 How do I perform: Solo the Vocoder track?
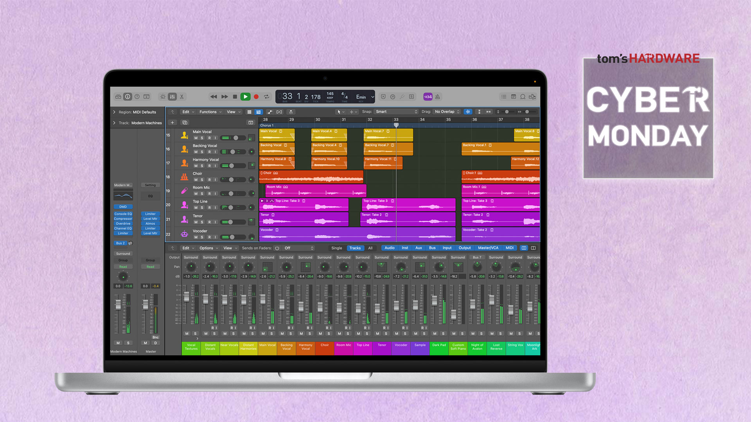tap(202, 237)
